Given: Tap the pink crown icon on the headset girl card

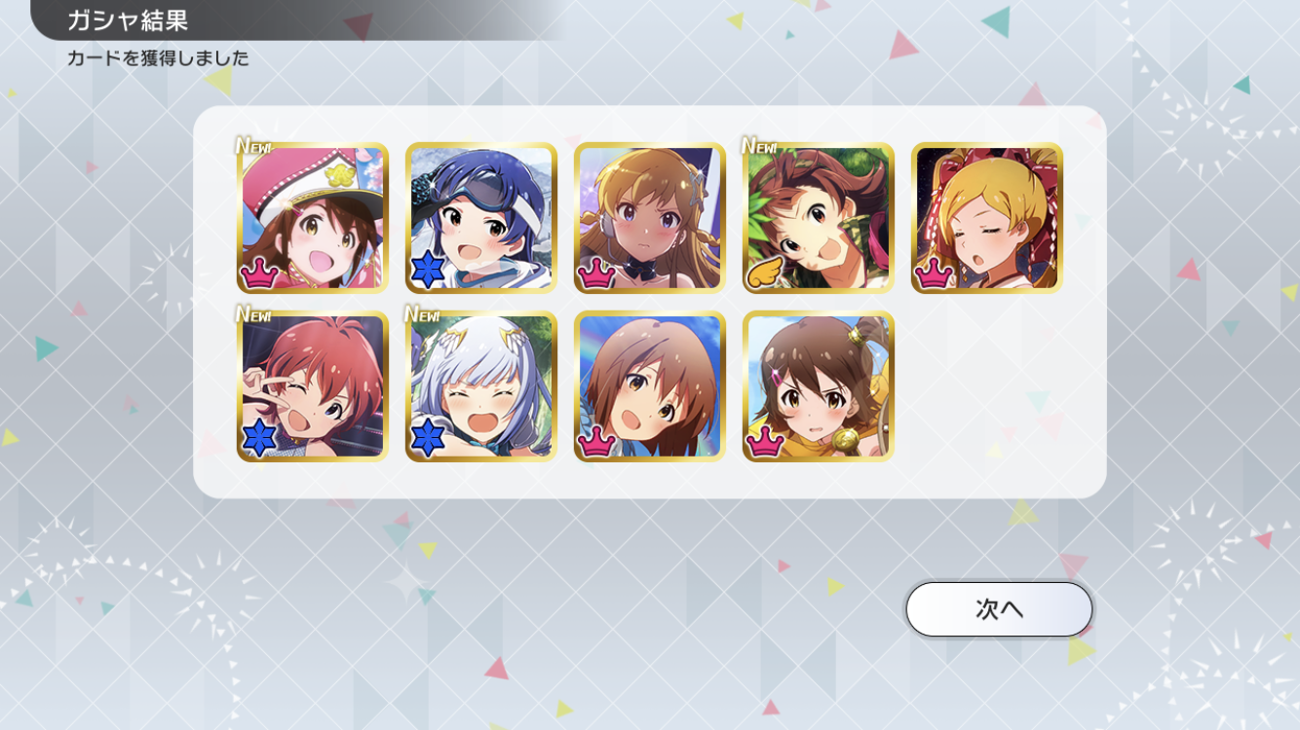Looking at the screenshot, I should click(596, 274).
